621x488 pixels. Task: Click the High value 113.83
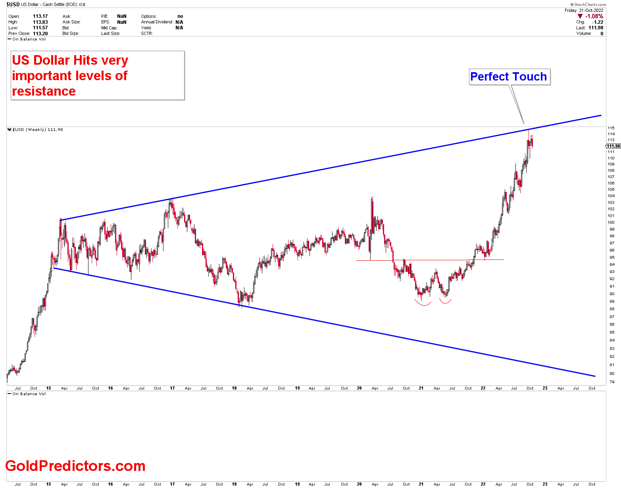40,22
